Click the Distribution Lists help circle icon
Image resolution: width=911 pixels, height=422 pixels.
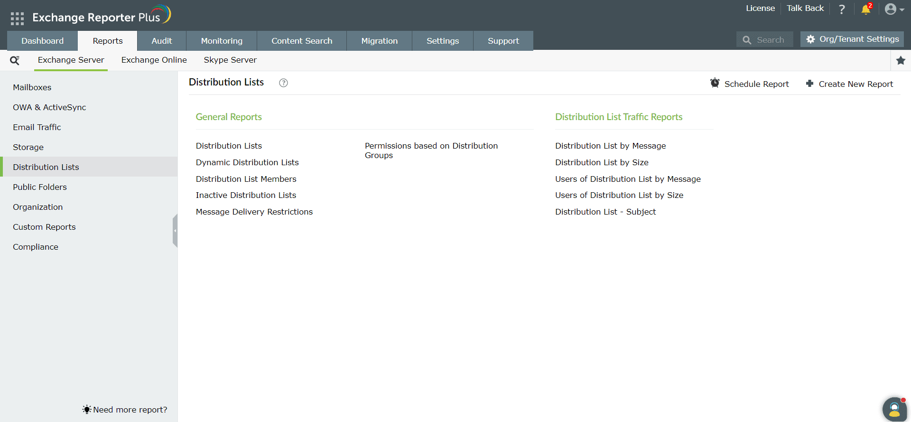click(x=283, y=83)
